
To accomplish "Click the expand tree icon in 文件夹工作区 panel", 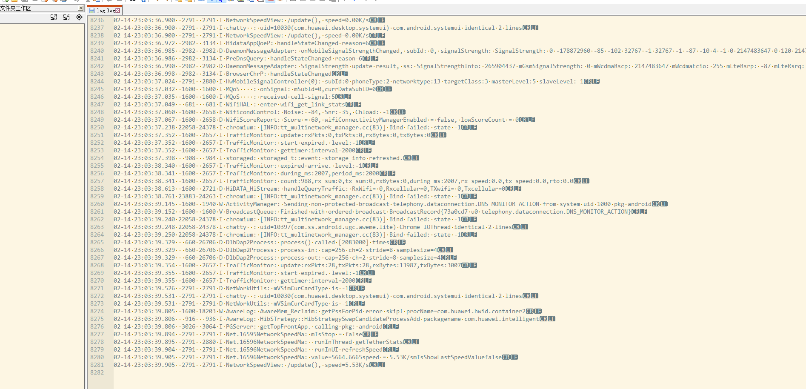I will [54, 17].
